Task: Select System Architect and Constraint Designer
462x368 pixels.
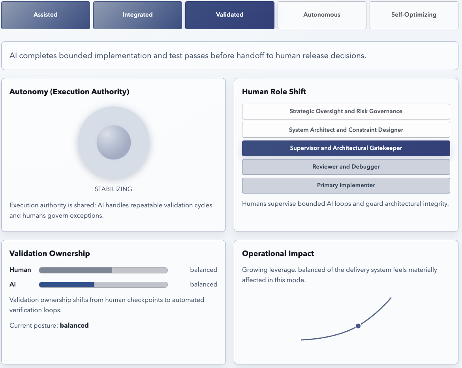Action: pos(346,130)
